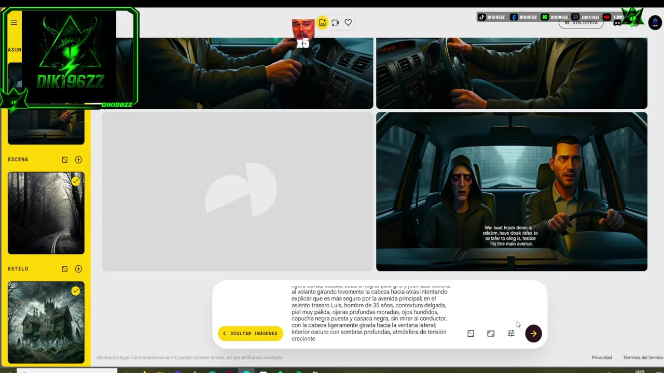664x373 pixels.
Task: Open generated image of hooded passenger and driver
Action: coord(511,191)
